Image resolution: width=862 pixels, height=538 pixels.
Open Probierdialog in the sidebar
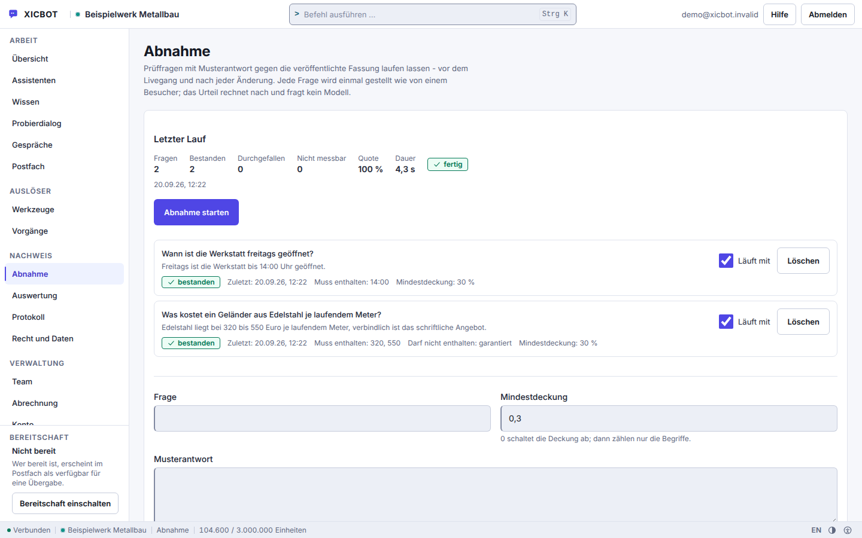pyautogui.click(x=64, y=123)
